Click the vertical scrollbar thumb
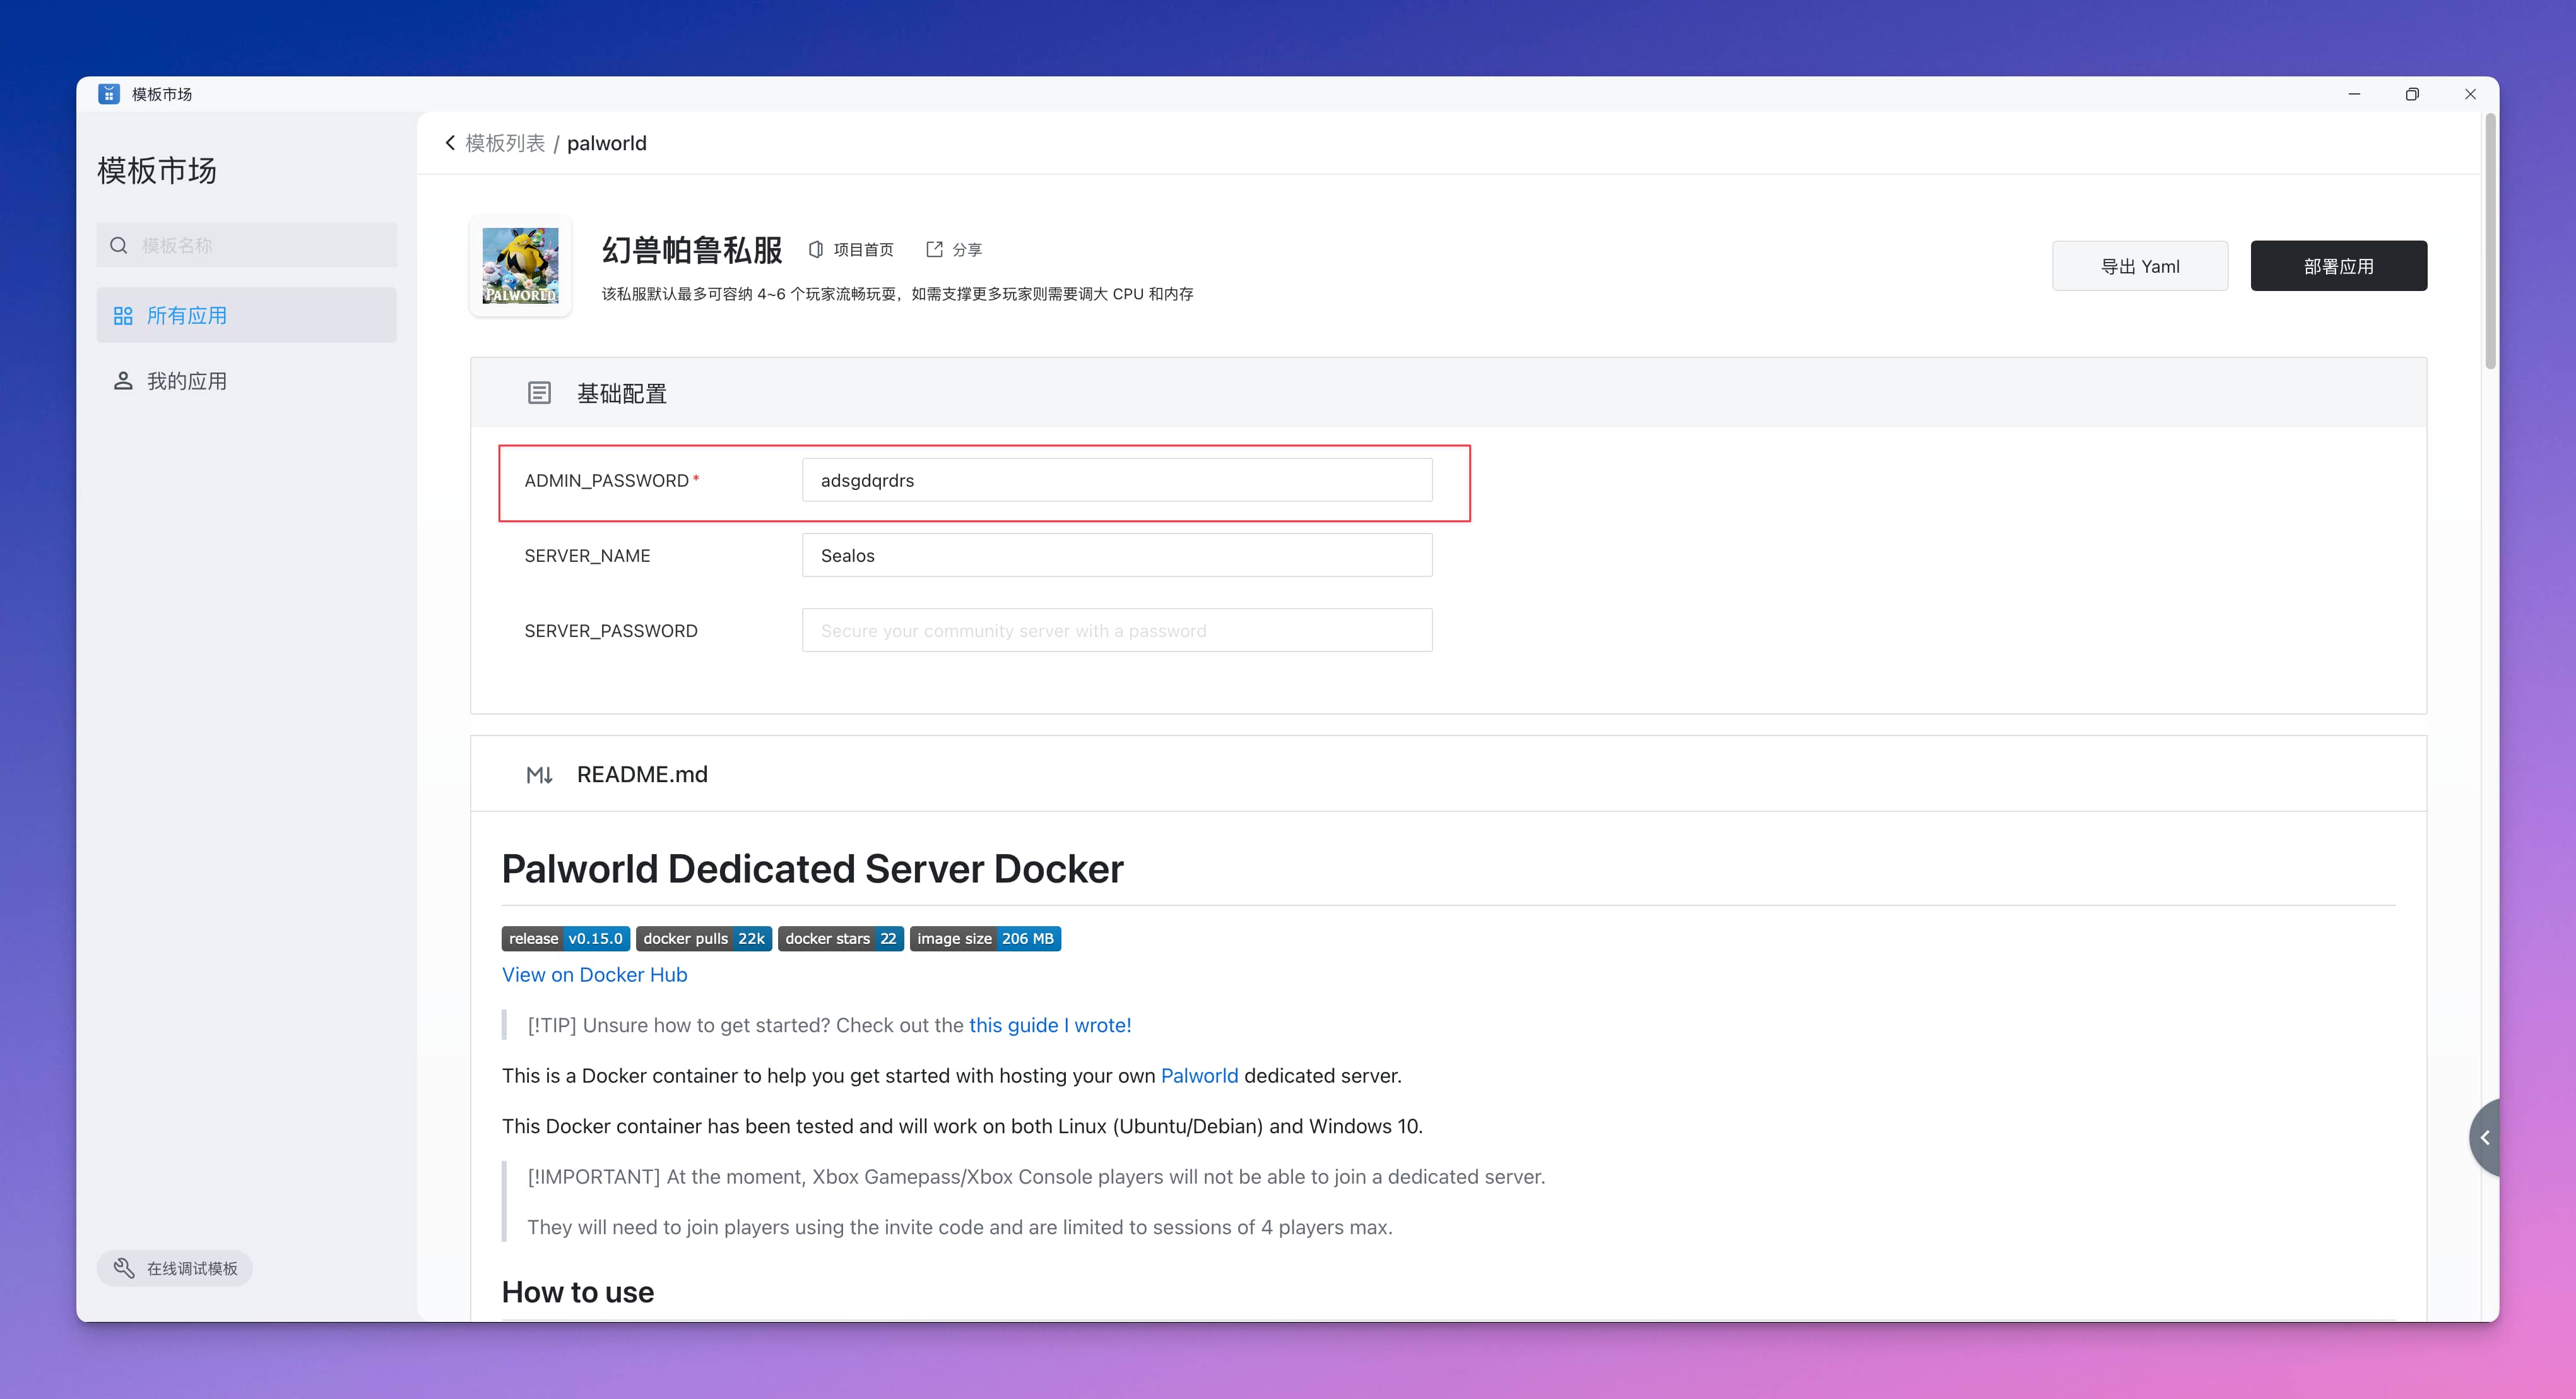Screen dimensions: 2576x1399 click(2489, 240)
